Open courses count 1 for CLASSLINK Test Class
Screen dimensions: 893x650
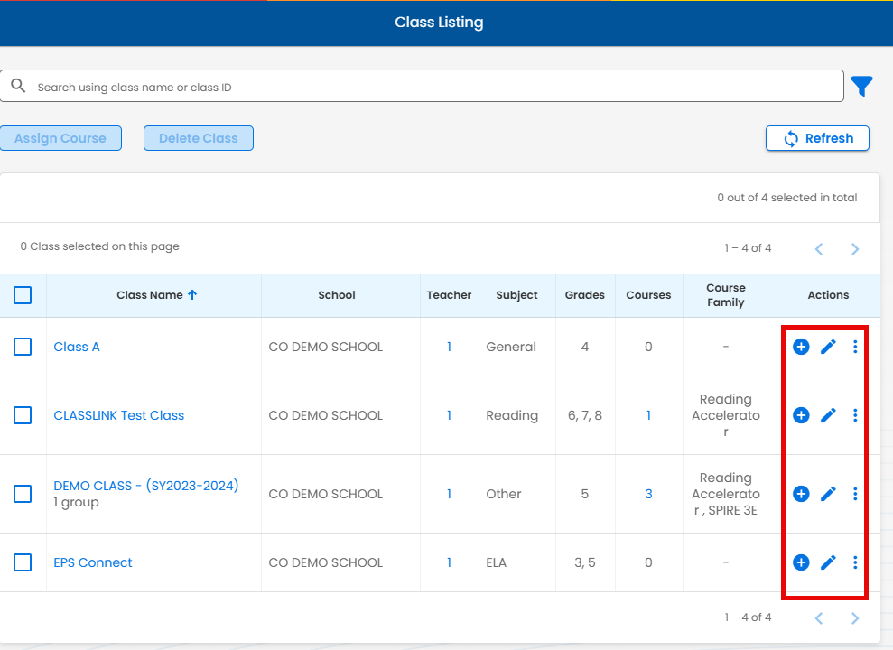[x=648, y=415]
